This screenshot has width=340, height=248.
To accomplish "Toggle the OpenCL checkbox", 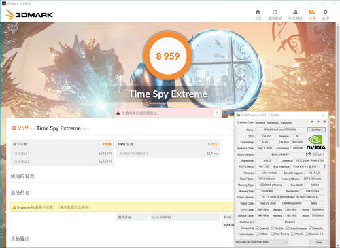I will point(257,228).
